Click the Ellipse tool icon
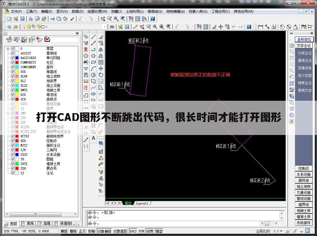 tap(93, 94)
